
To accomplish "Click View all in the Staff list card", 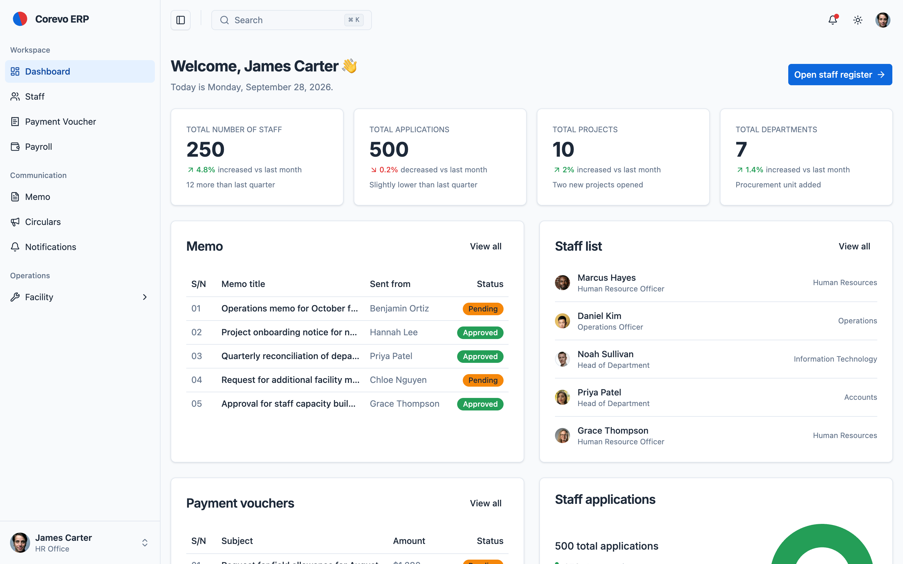I will pos(854,247).
